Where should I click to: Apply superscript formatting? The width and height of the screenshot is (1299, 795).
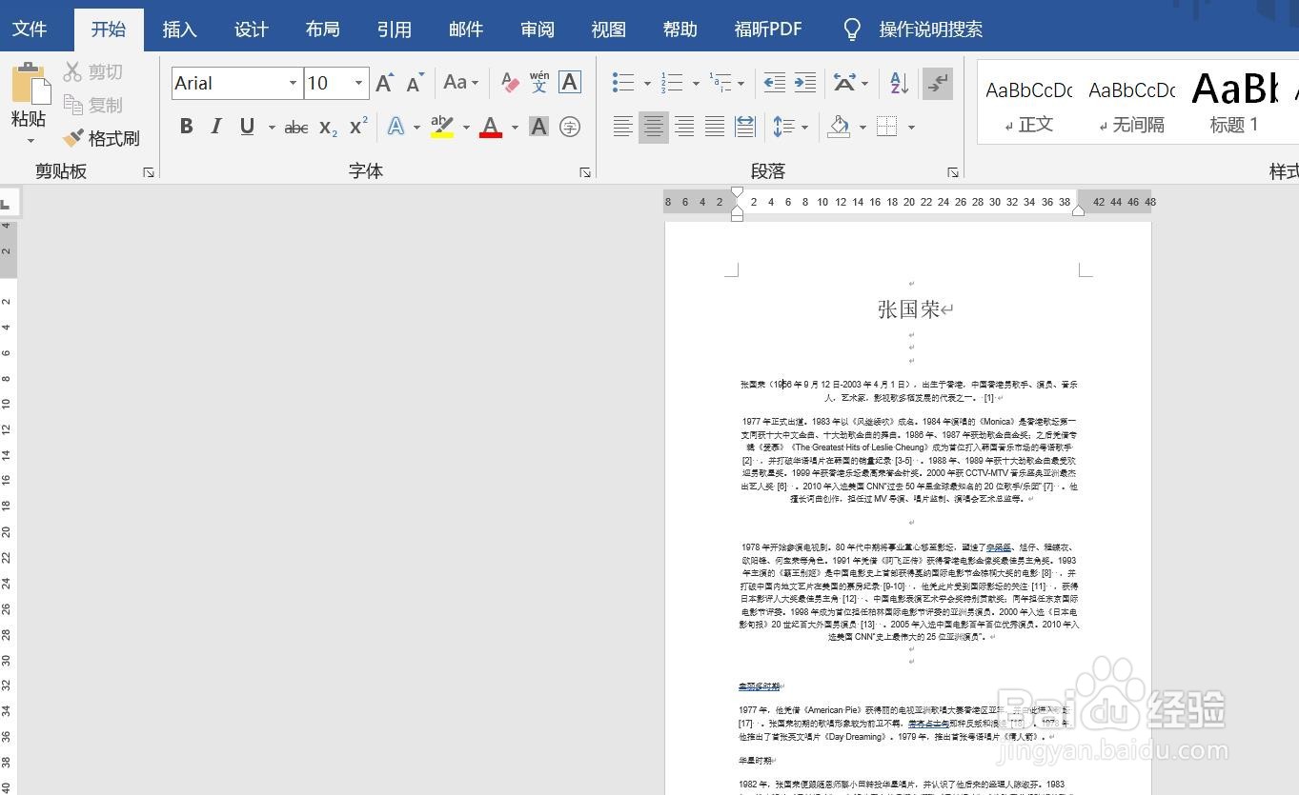point(354,126)
